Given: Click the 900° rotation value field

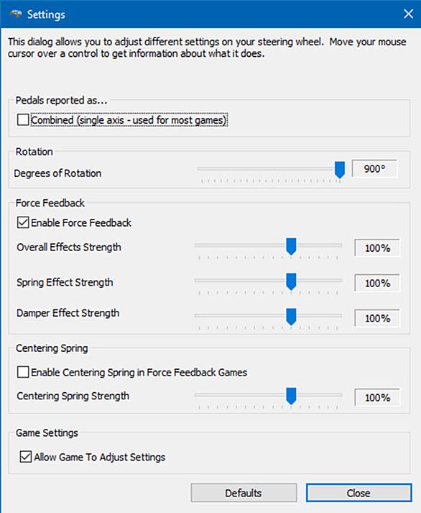Looking at the screenshot, I should [x=374, y=169].
